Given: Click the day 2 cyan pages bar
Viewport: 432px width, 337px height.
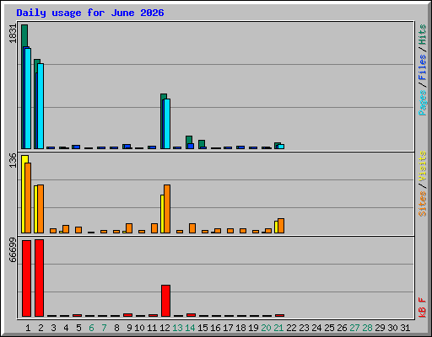Looking at the screenshot, I should [x=40, y=106].
